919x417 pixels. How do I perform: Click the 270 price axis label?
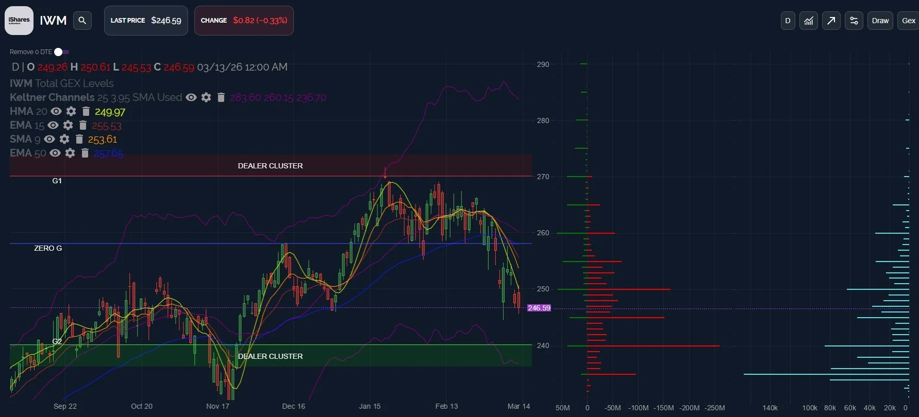click(543, 177)
